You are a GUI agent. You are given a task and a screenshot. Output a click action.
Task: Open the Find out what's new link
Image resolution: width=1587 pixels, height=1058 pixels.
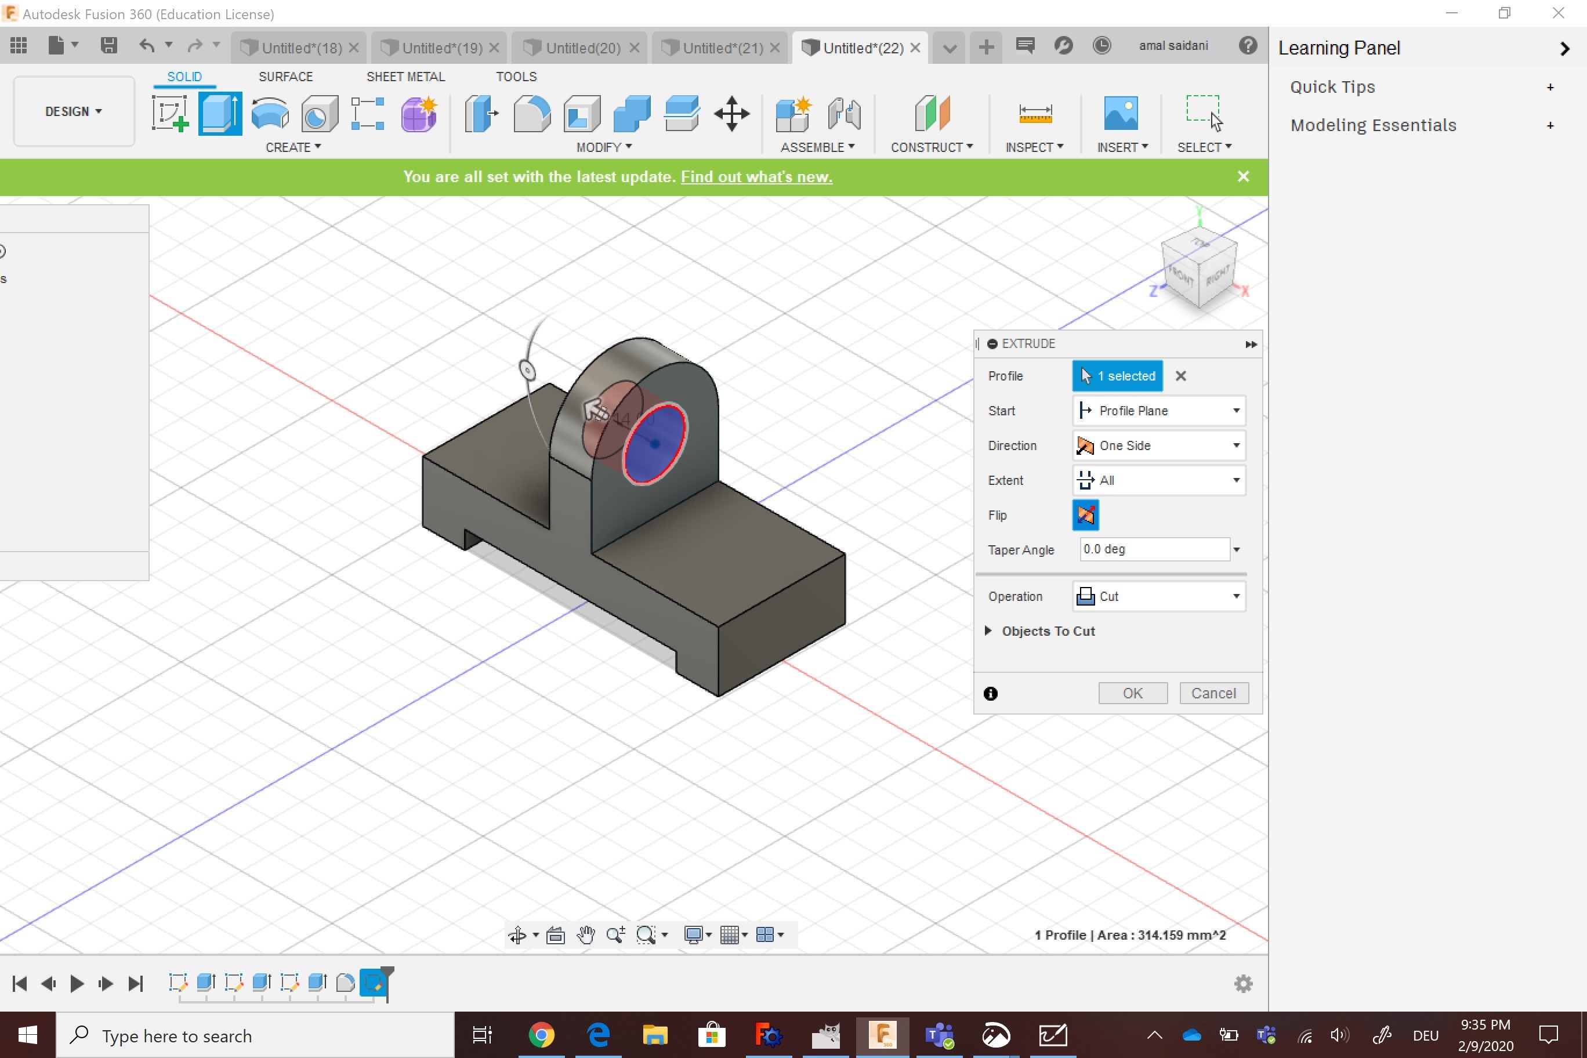pos(756,177)
